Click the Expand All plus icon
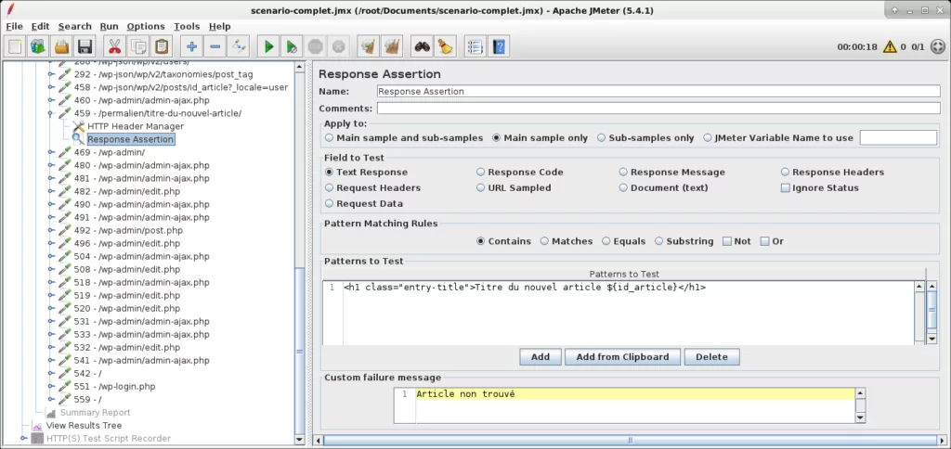 (x=191, y=46)
